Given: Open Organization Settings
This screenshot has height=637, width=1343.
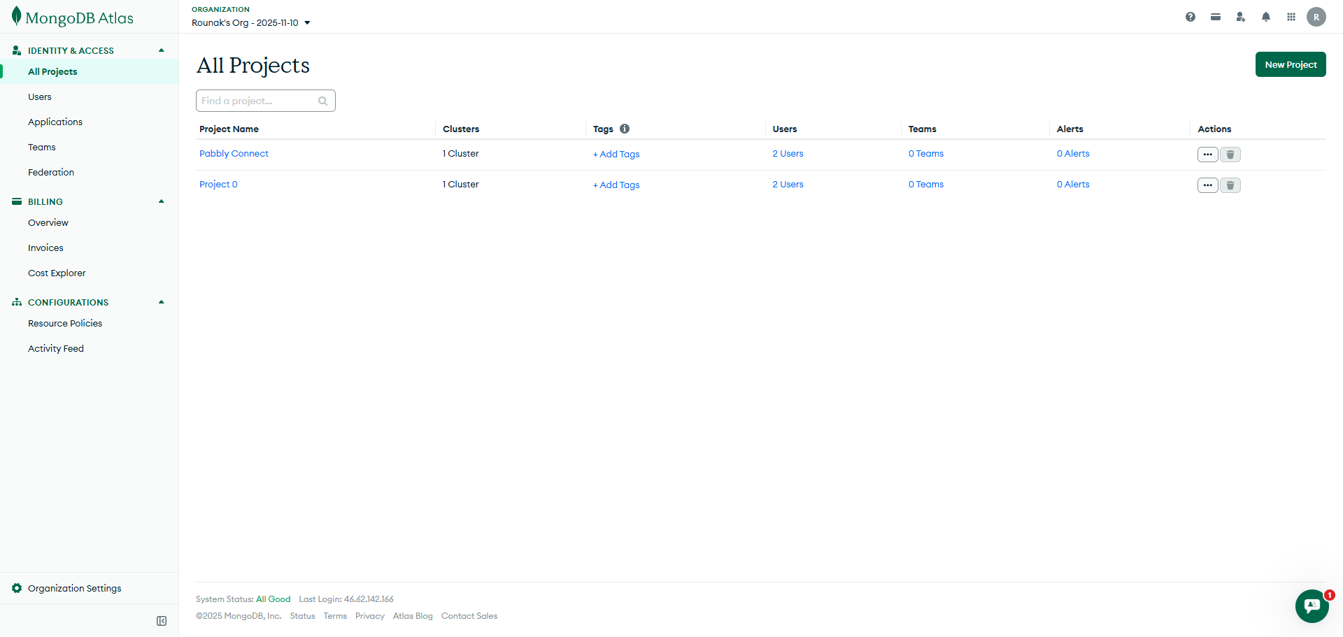Looking at the screenshot, I should [75, 588].
